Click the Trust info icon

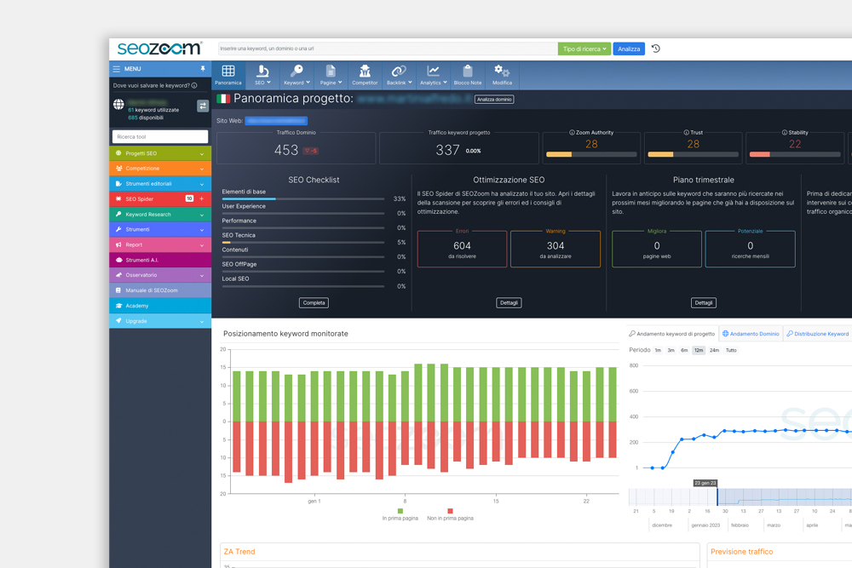(x=686, y=133)
